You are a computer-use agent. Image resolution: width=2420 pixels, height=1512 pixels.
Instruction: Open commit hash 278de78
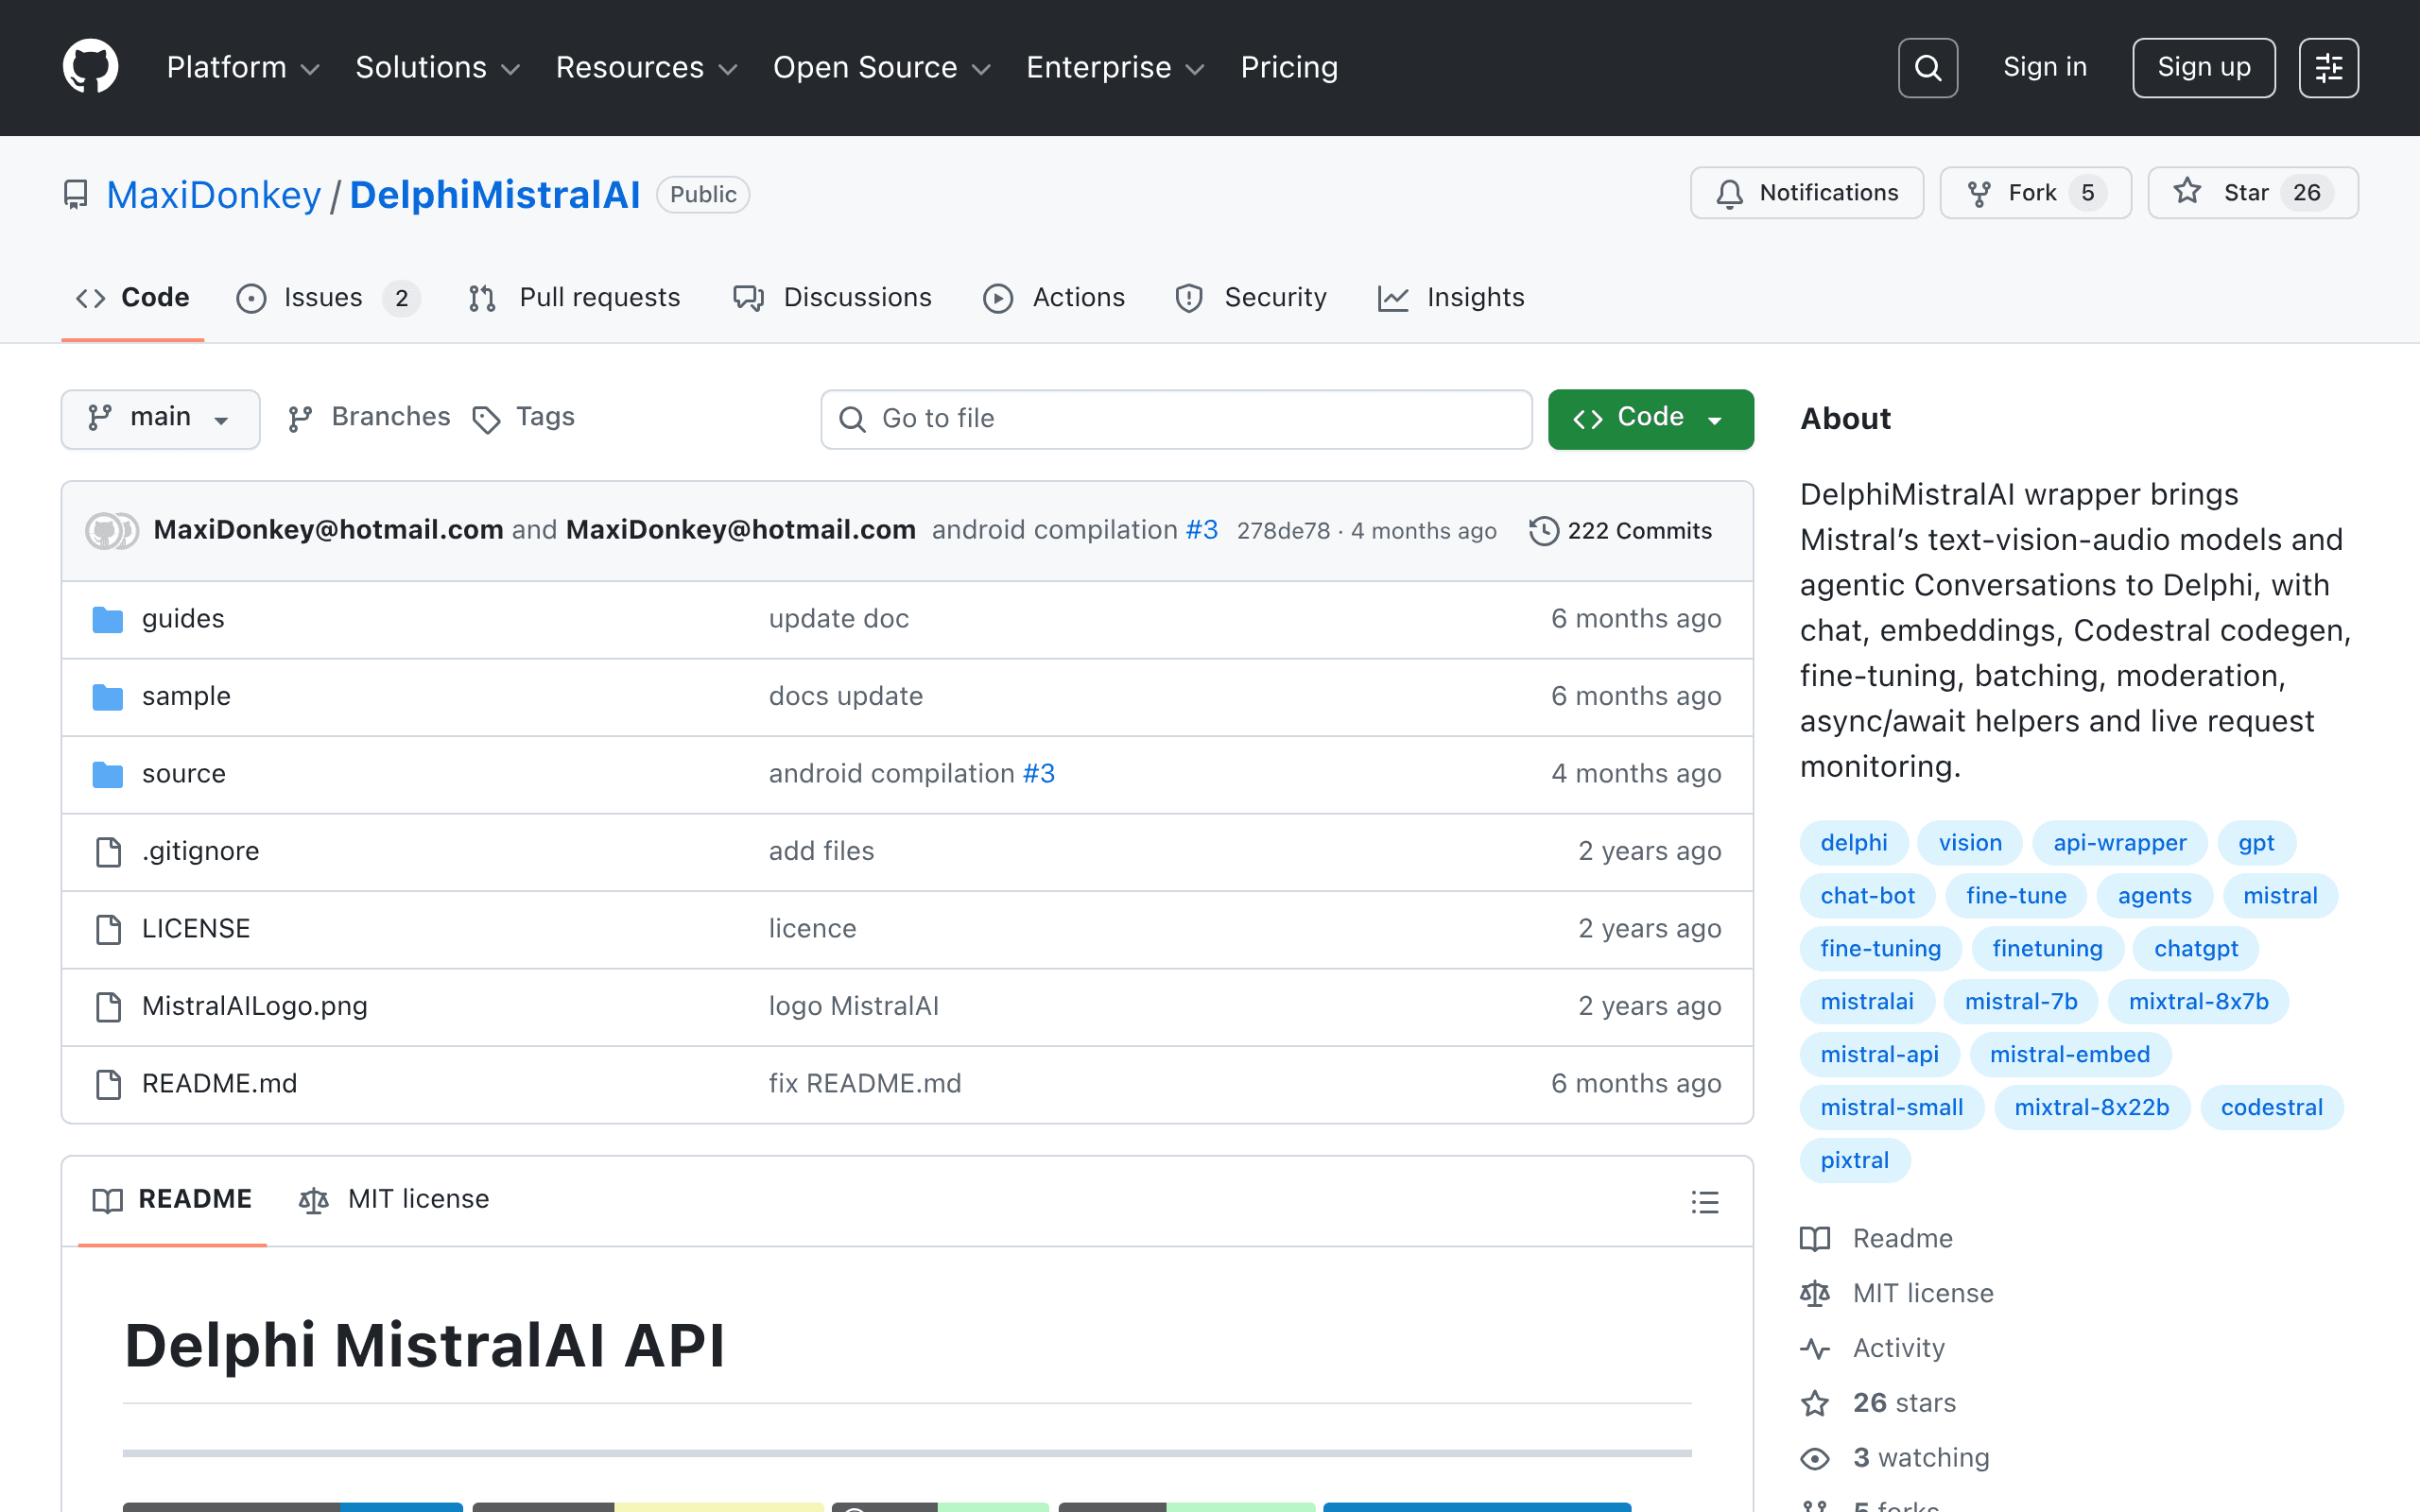click(1283, 531)
